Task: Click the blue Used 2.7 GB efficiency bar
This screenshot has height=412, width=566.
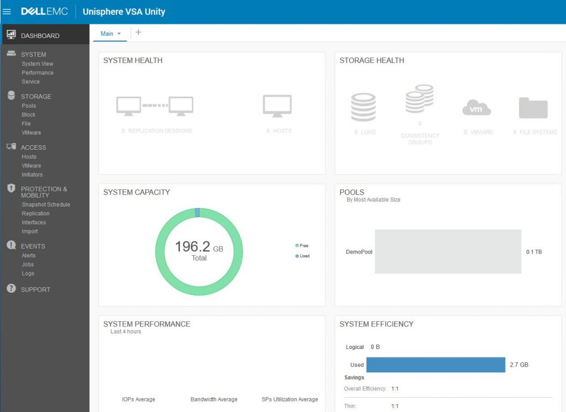Action: pyautogui.click(x=436, y=365)
